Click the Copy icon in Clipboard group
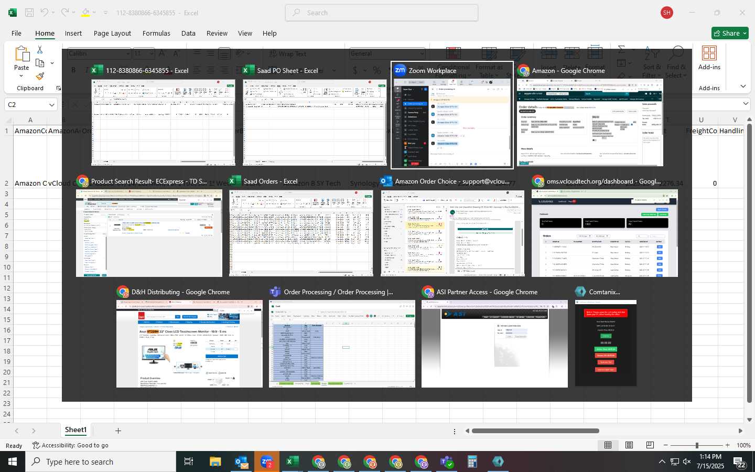This screenshot has height=472, width=755. point(40,63)
